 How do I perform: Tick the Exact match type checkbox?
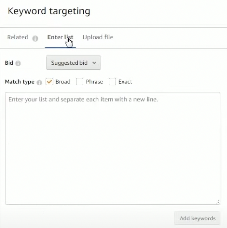tap(113, 82)
